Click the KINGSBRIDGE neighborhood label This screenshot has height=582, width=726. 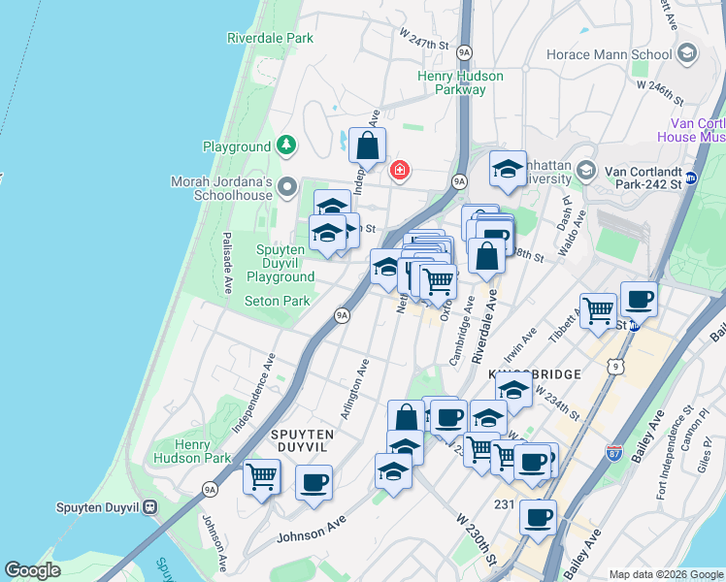tap(535, 374)
